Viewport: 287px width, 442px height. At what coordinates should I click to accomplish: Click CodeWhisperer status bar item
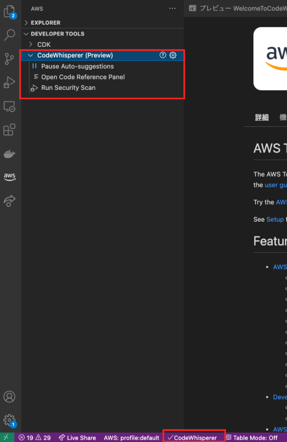192,438
